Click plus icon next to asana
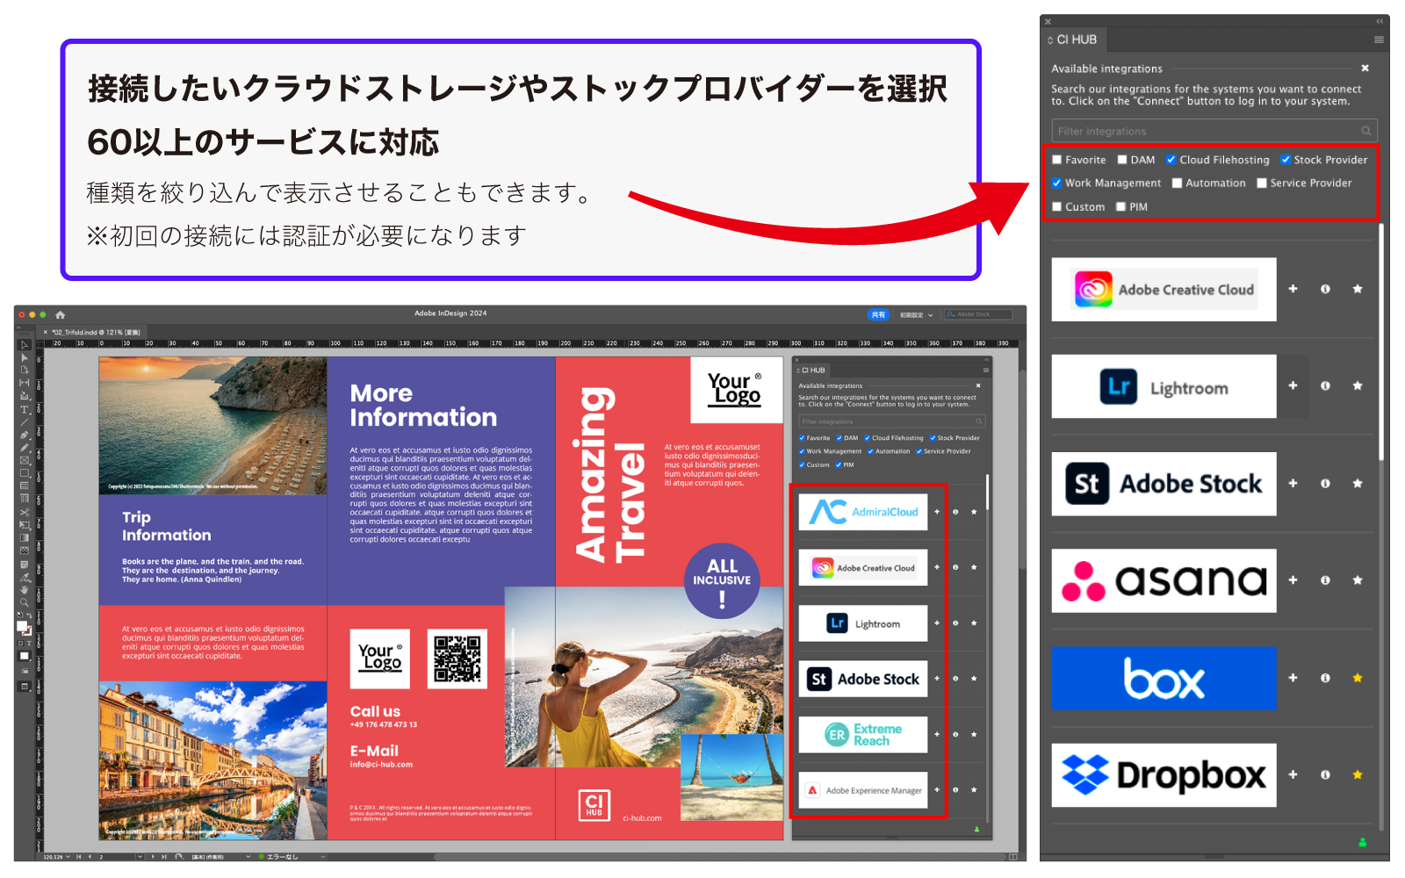The width and height of the screenshot is (1405, 878). pyautogui.click(x=1293, y=579)
